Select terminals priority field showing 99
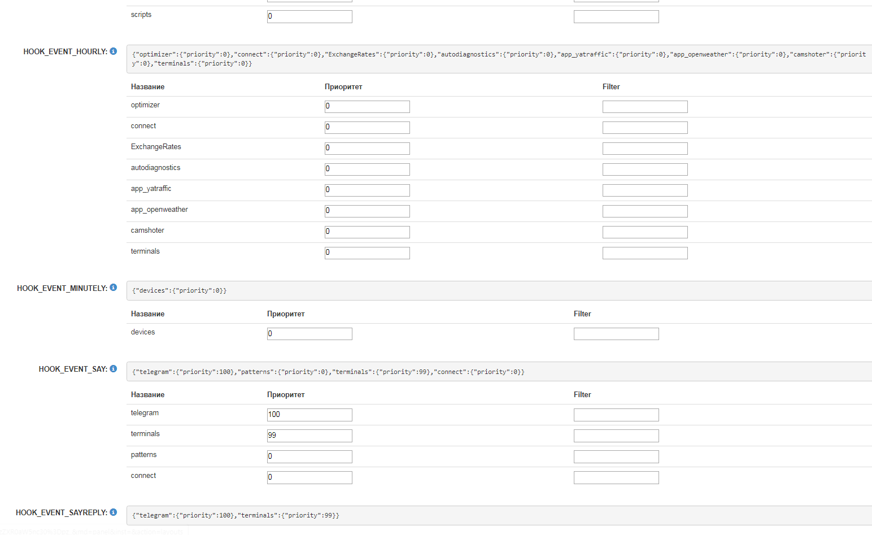 coord(309,436)
